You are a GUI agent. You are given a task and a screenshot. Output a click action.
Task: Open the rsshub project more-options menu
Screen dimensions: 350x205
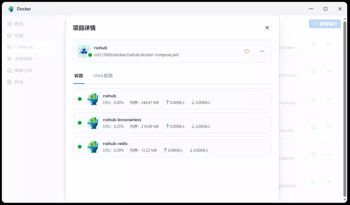(262, 51)
